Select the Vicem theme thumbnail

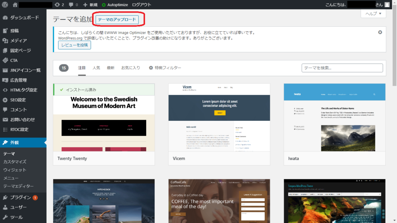coord(219,118)
